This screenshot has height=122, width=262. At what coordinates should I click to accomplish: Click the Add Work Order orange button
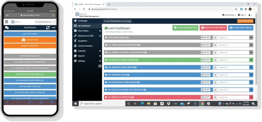pyautogui.click(x=245, y=21)
